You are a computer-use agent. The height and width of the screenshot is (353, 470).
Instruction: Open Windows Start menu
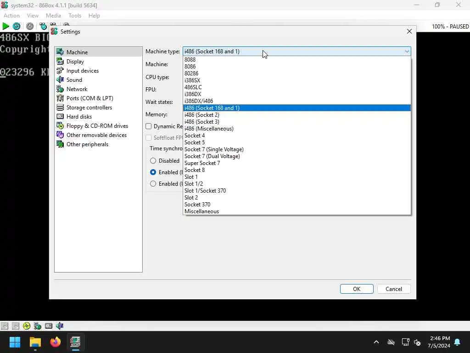tap(15, 342)
